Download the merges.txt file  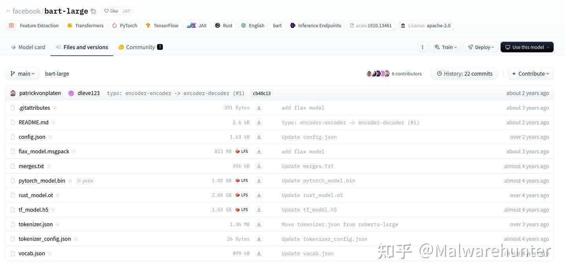tap(259, 166)
